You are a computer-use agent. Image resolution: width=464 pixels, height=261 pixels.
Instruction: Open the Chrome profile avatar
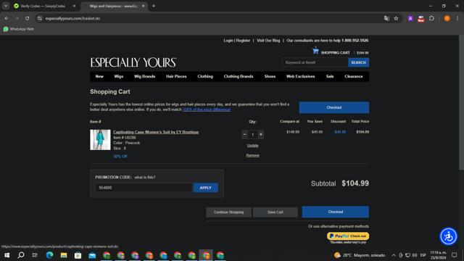447,18
